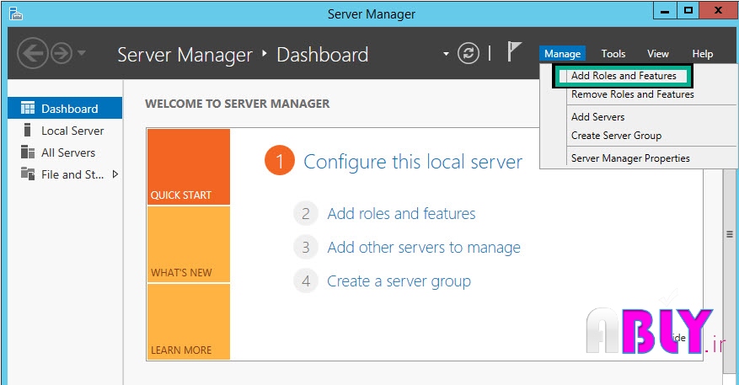Open the Tools menu
739x385 pixels.
(x=613, y=54)
